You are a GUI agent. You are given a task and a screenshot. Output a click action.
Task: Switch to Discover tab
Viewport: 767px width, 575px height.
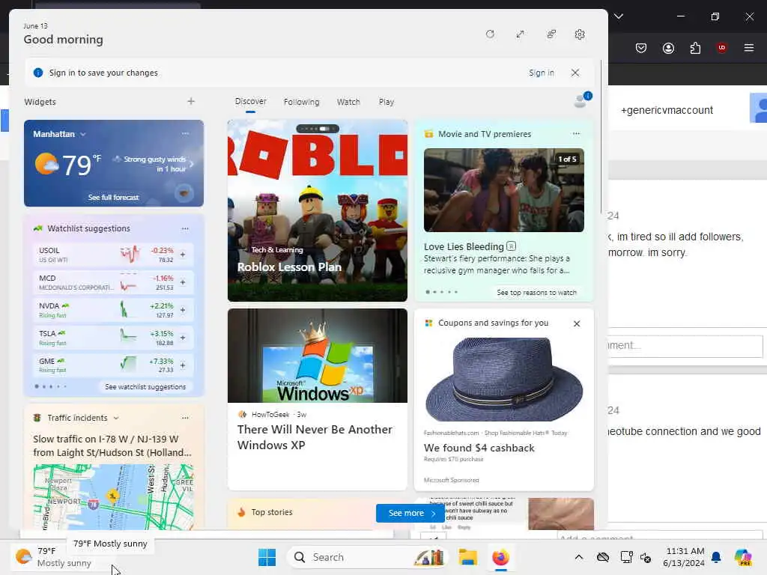[250, 101]
